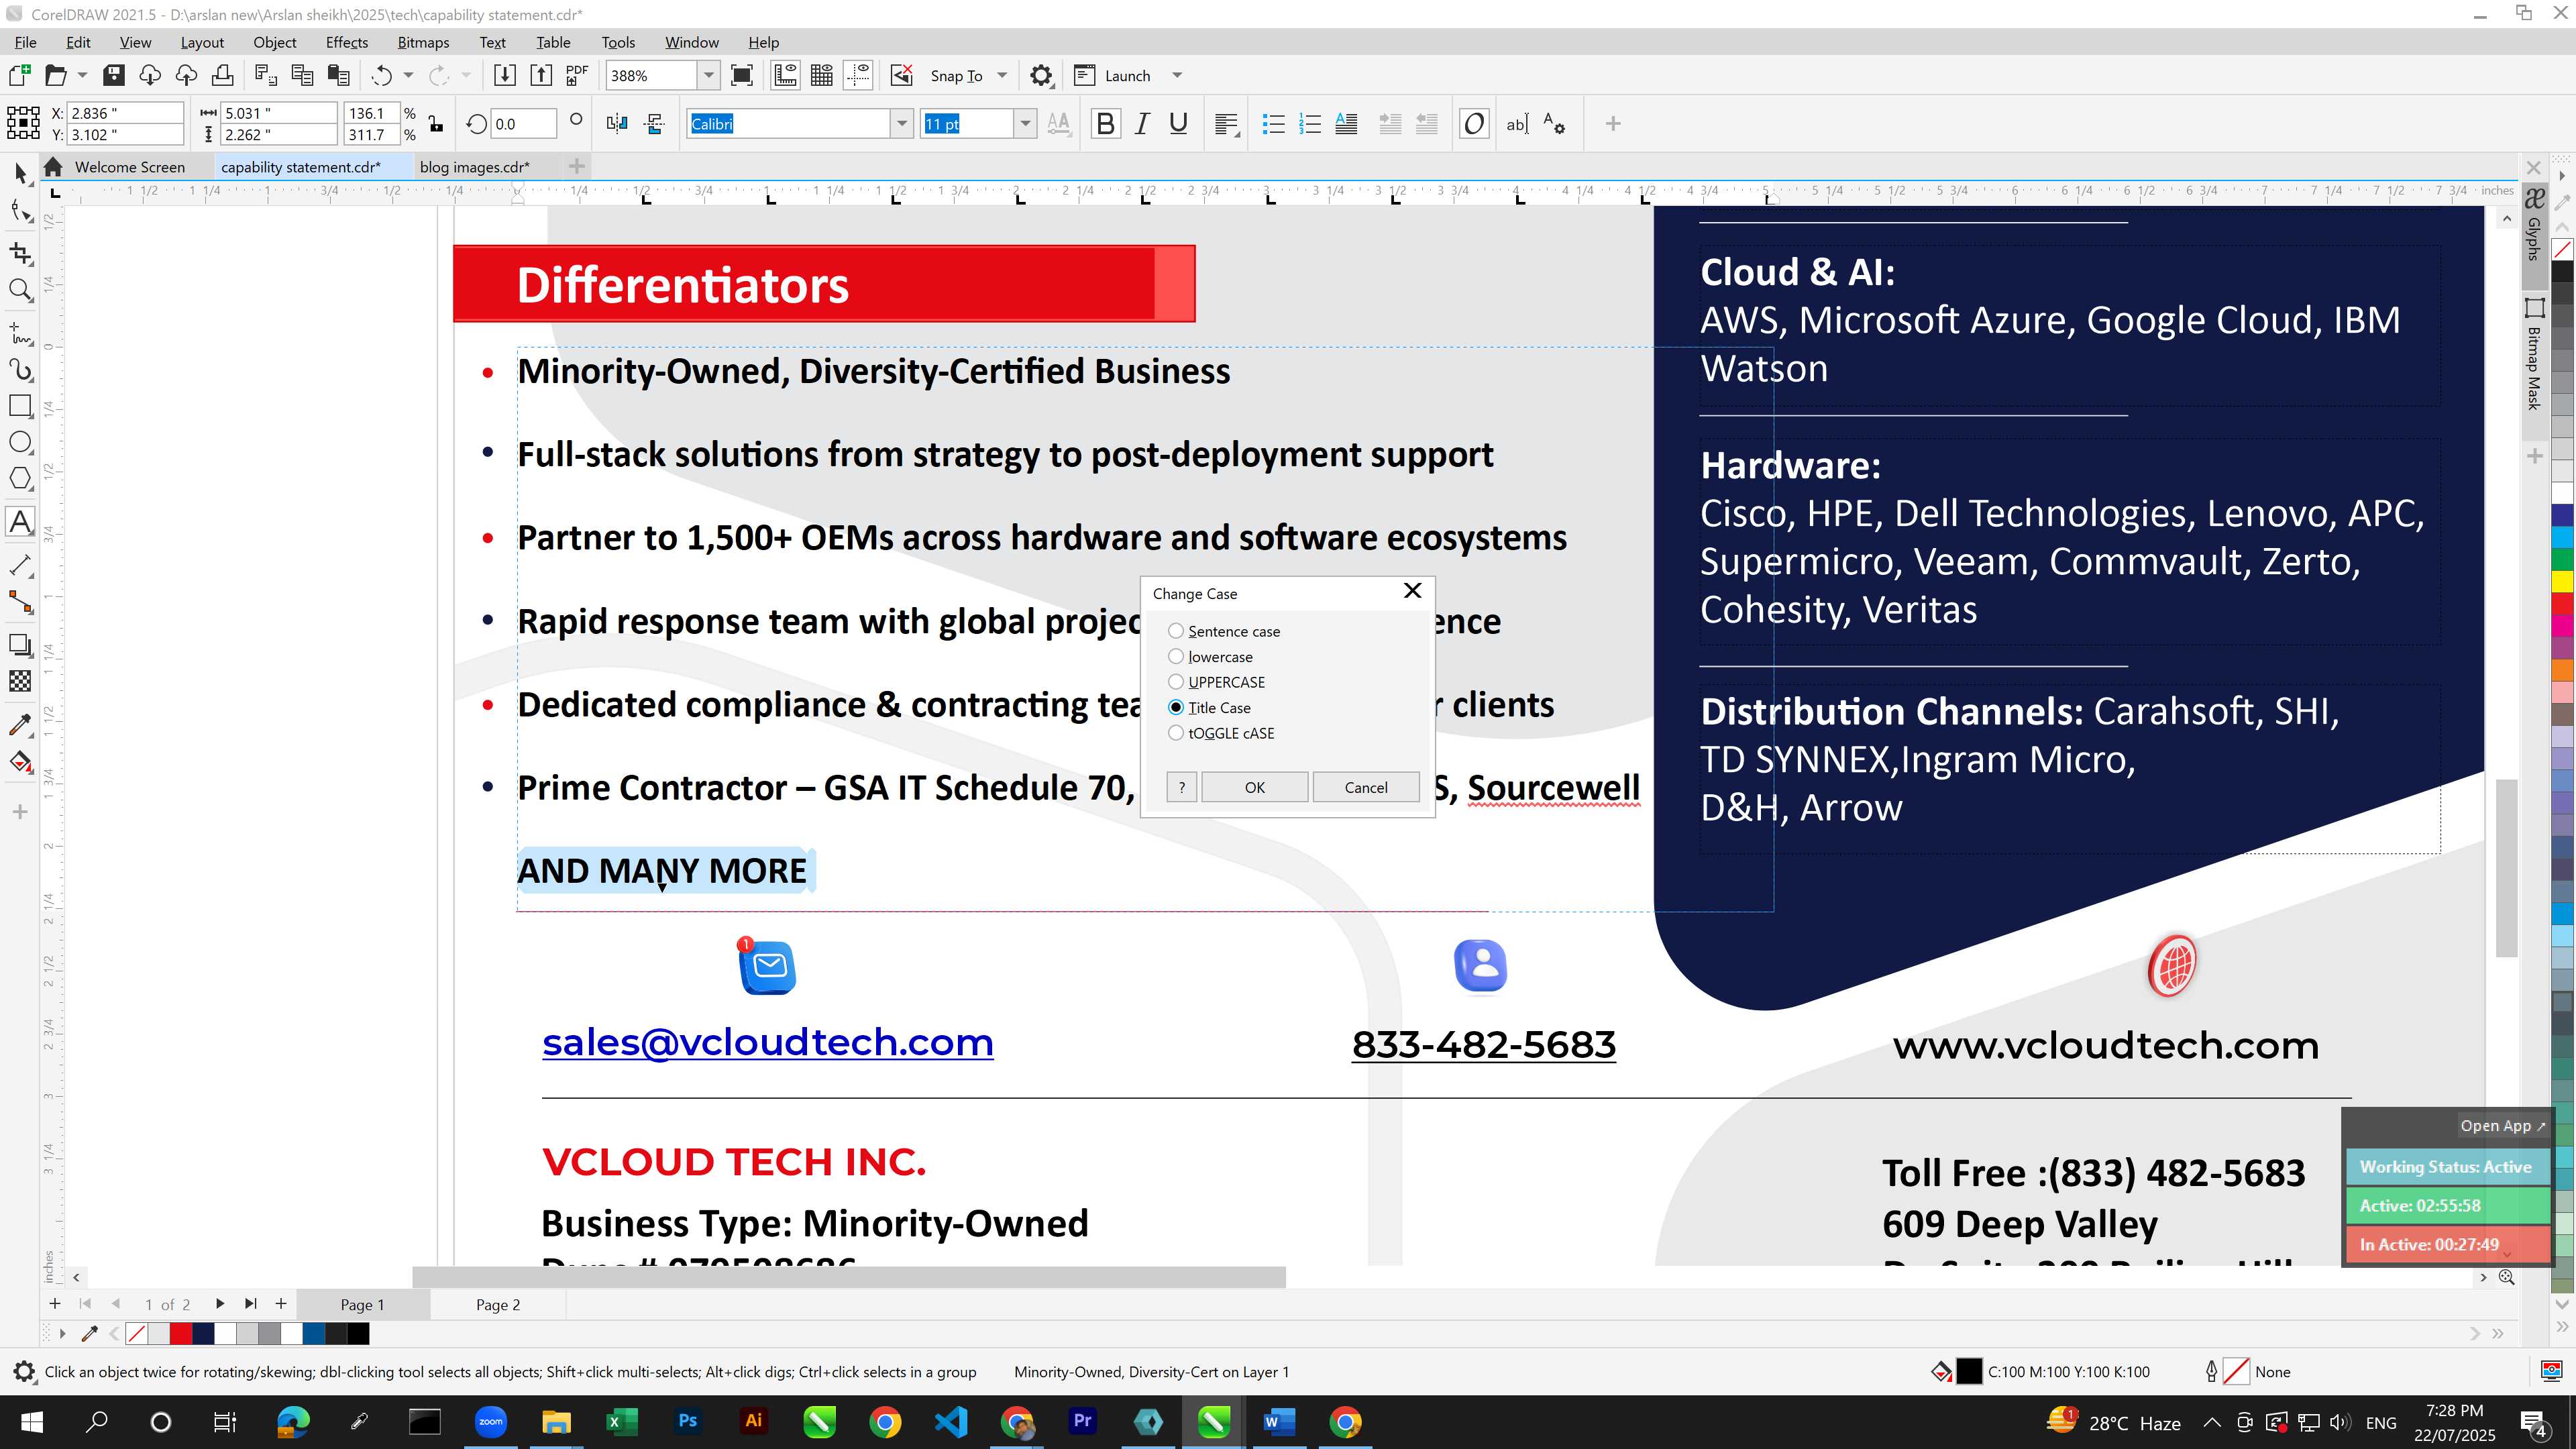Viewport: 2576px width, 1449px height.
Task: Select the Interactive Fill tool
Action: [x=20, y=762]
